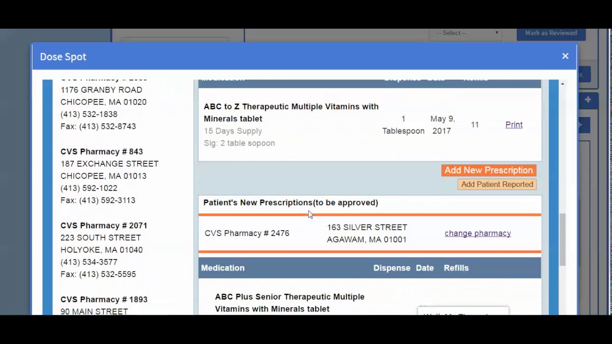Screen dimensions: 612x344
Task: Click the Date column header in lower table
Action: [425, 268]
